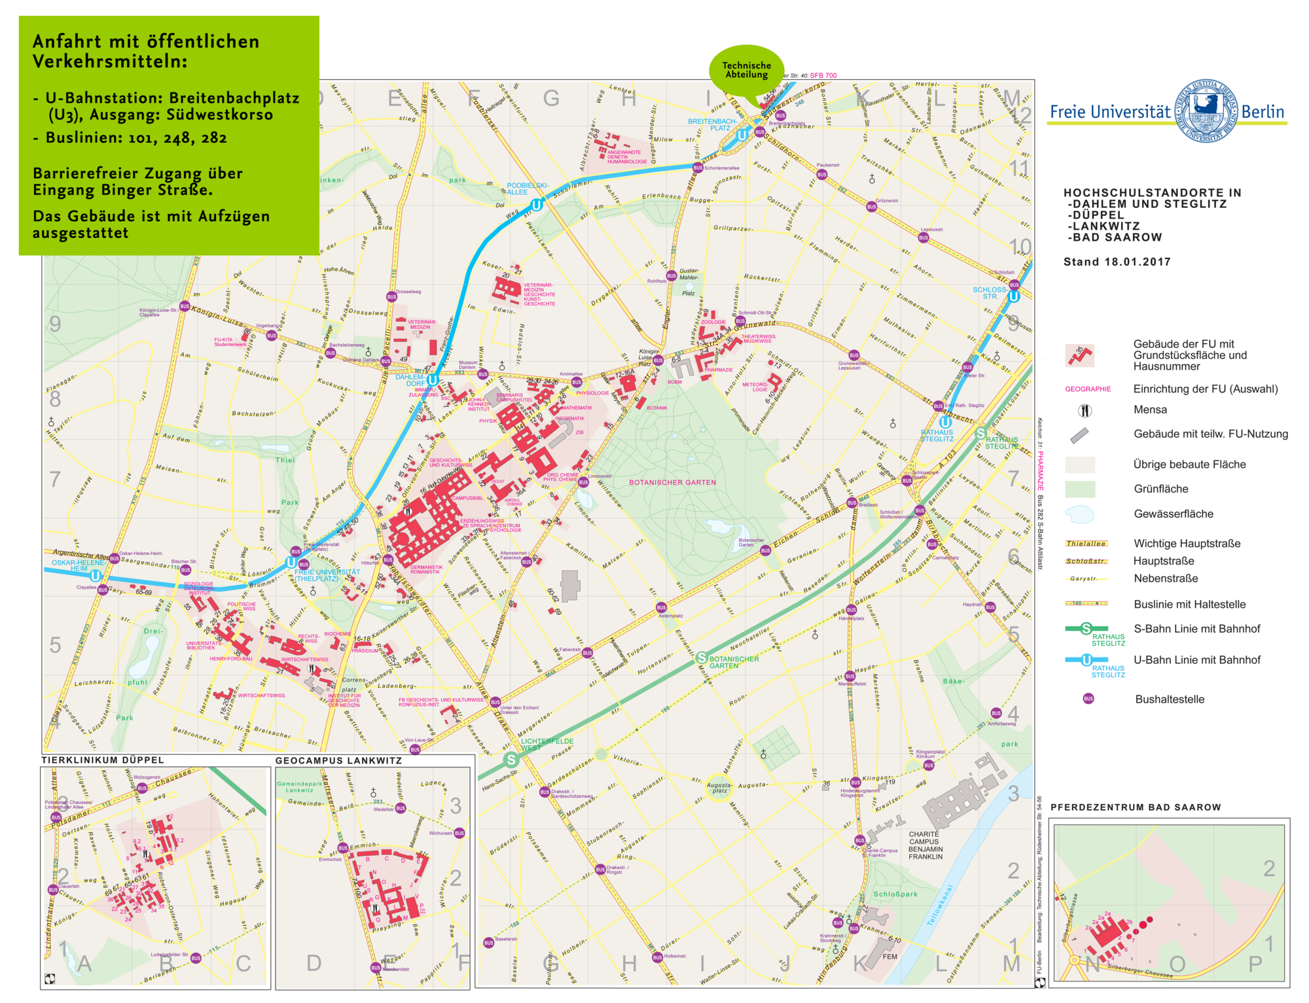Click the Botanischer Garten map label
This screenshot has width=1309, height=1003.
coord(672,482)
